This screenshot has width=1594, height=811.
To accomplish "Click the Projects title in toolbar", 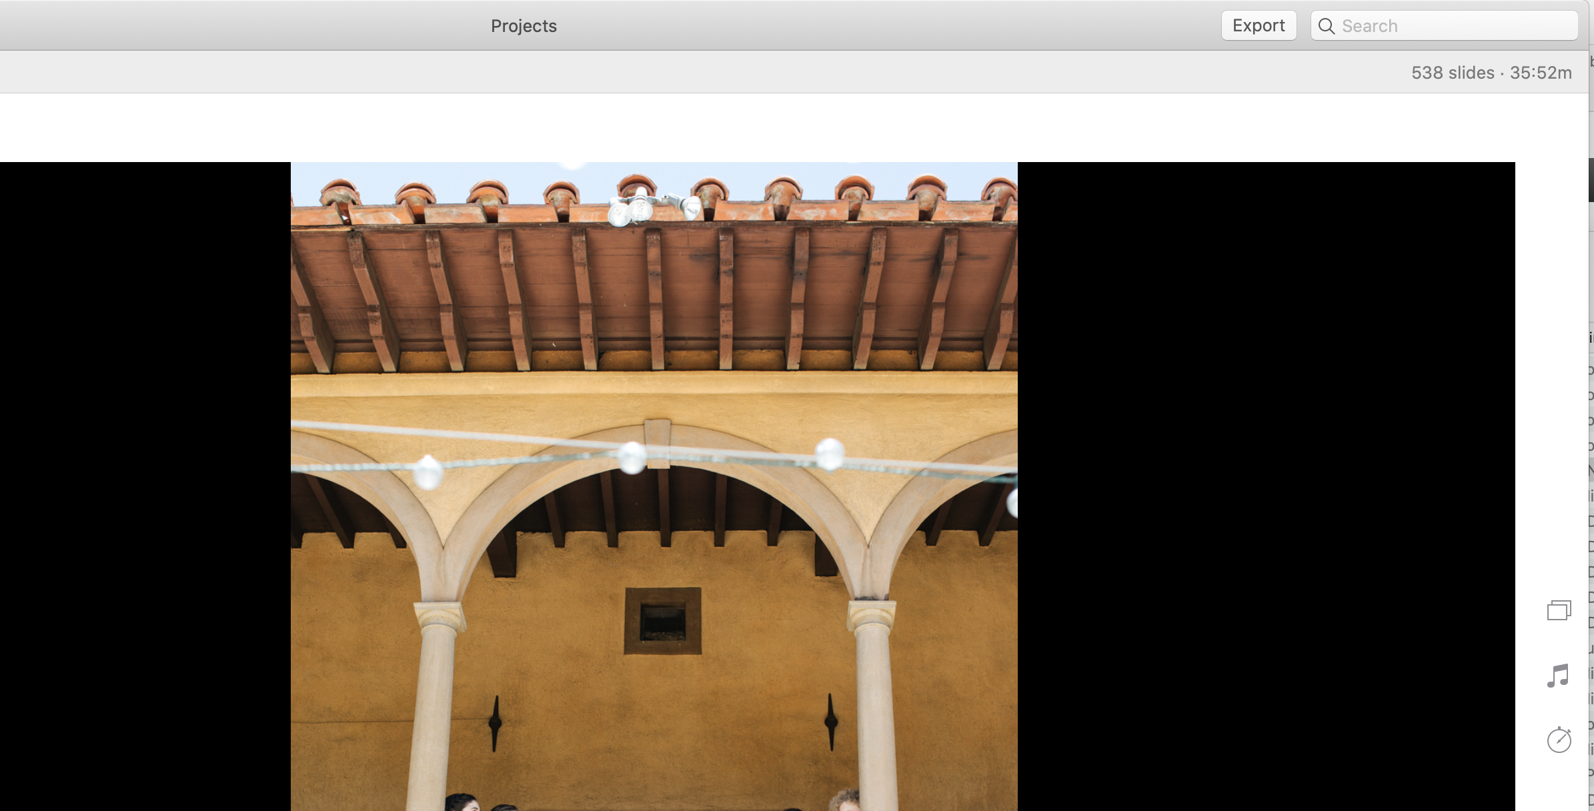I will (x=524, y=26).
